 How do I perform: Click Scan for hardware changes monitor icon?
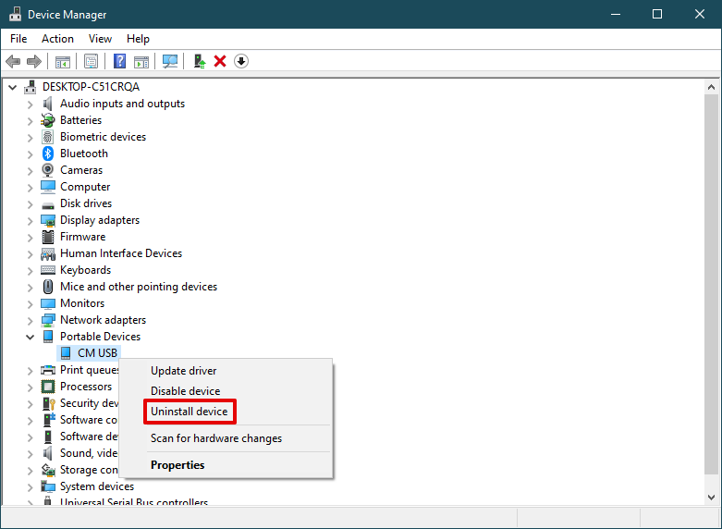point(170,61)
